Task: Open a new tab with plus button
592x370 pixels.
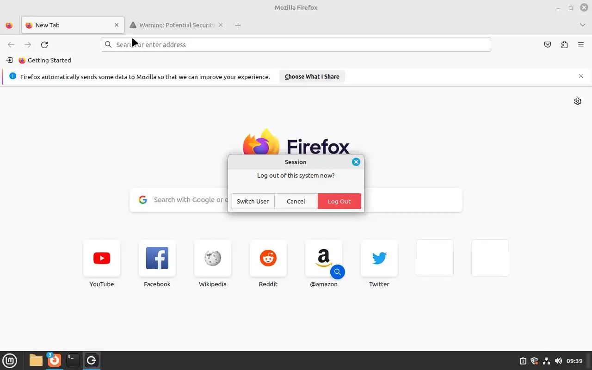Action: [238, 25]
